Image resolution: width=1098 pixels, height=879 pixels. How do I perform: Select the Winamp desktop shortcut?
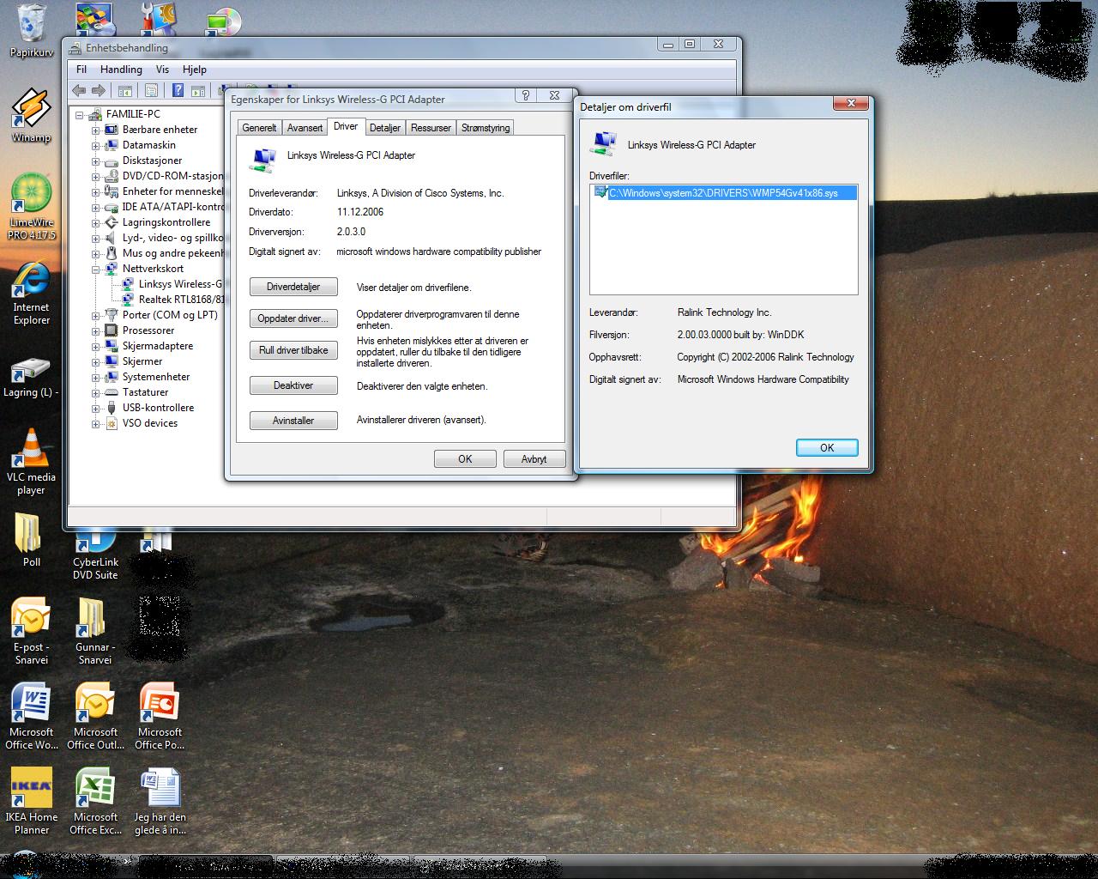(32, 116)
